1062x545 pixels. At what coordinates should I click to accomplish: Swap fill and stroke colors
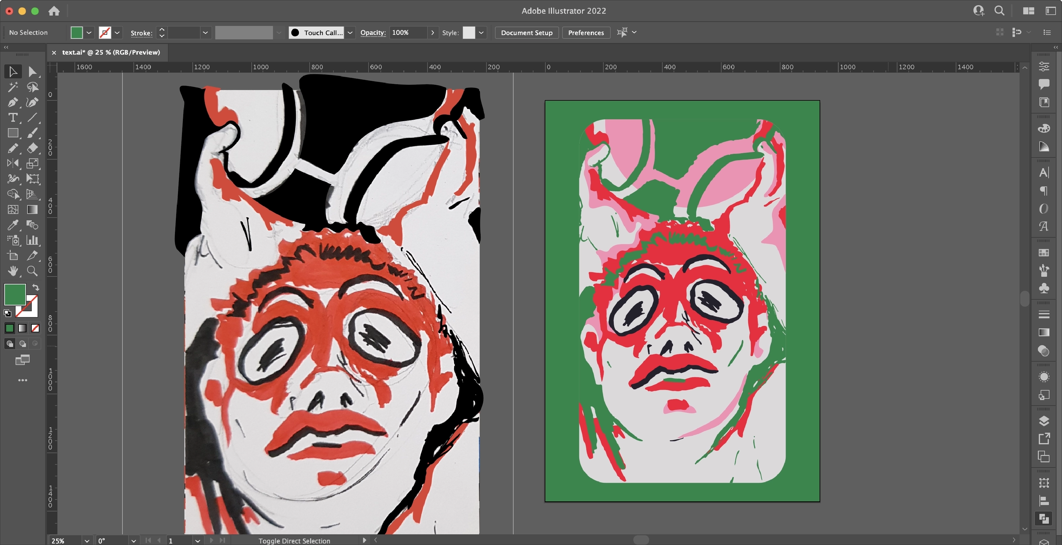[x=36, y=287]
